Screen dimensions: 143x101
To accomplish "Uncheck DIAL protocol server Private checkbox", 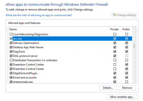I will pyautogui.click(x=115, y=56).
